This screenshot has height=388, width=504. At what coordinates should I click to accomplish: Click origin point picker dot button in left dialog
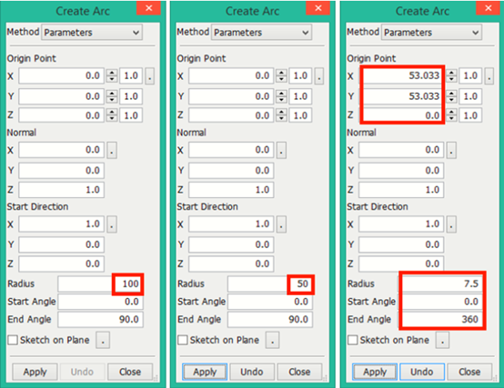(x=149, y=76)
